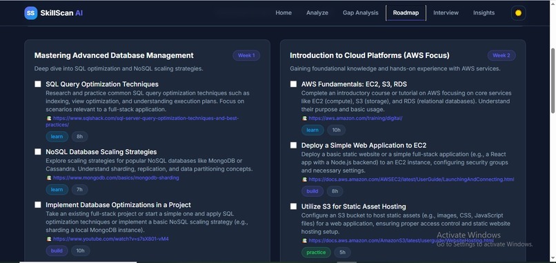Open the Insights nav item
Image resolution: width=556 pixels, height=263 pixels.
pyautogui.click(x=484, y=13)
